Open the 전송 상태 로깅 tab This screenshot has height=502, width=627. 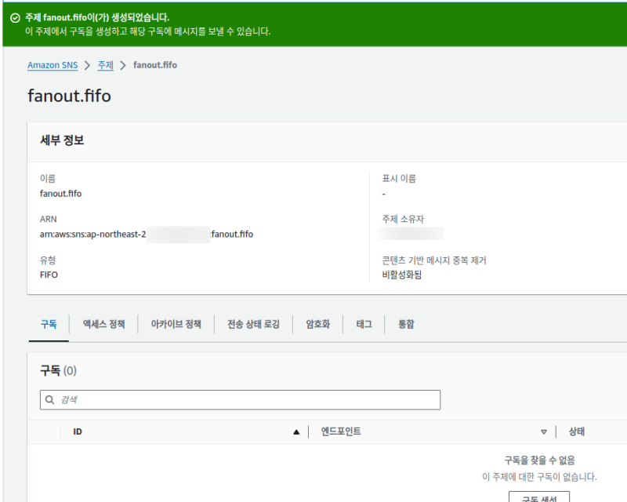253,324
